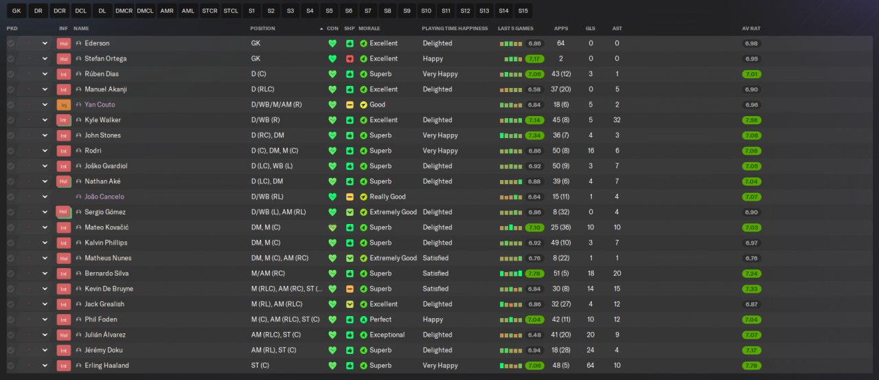Viewport: 879px width, 380px height.
Task: Sort by the PLAYING TIME HAPPINESS header
Action: pos(455,29)
